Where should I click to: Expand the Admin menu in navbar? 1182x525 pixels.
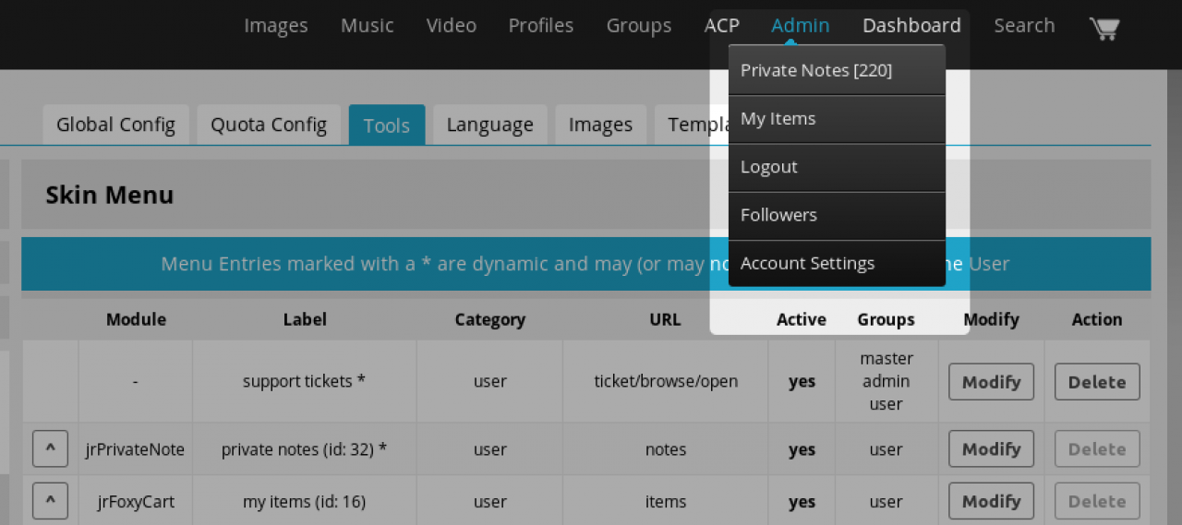(801, 26)
